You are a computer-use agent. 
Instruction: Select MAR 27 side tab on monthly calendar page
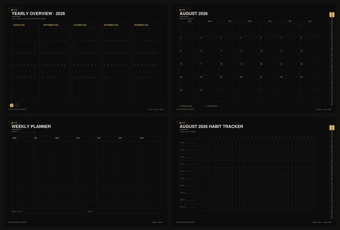pos(332,53)
